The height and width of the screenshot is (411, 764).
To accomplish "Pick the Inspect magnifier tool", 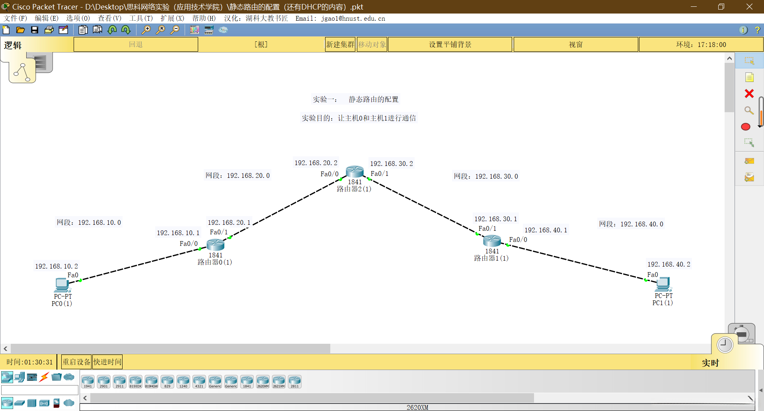I will pyautogui.click(x=749, y=110).
